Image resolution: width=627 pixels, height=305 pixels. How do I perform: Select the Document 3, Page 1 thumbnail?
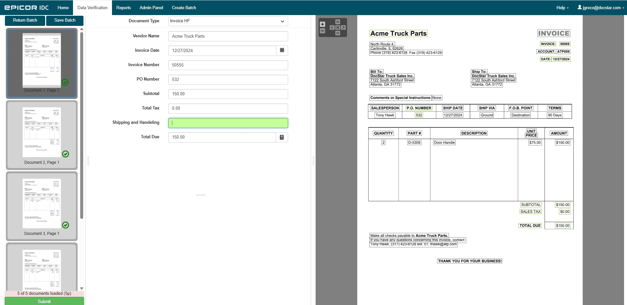pyautogui.click(x=42, y=205)
